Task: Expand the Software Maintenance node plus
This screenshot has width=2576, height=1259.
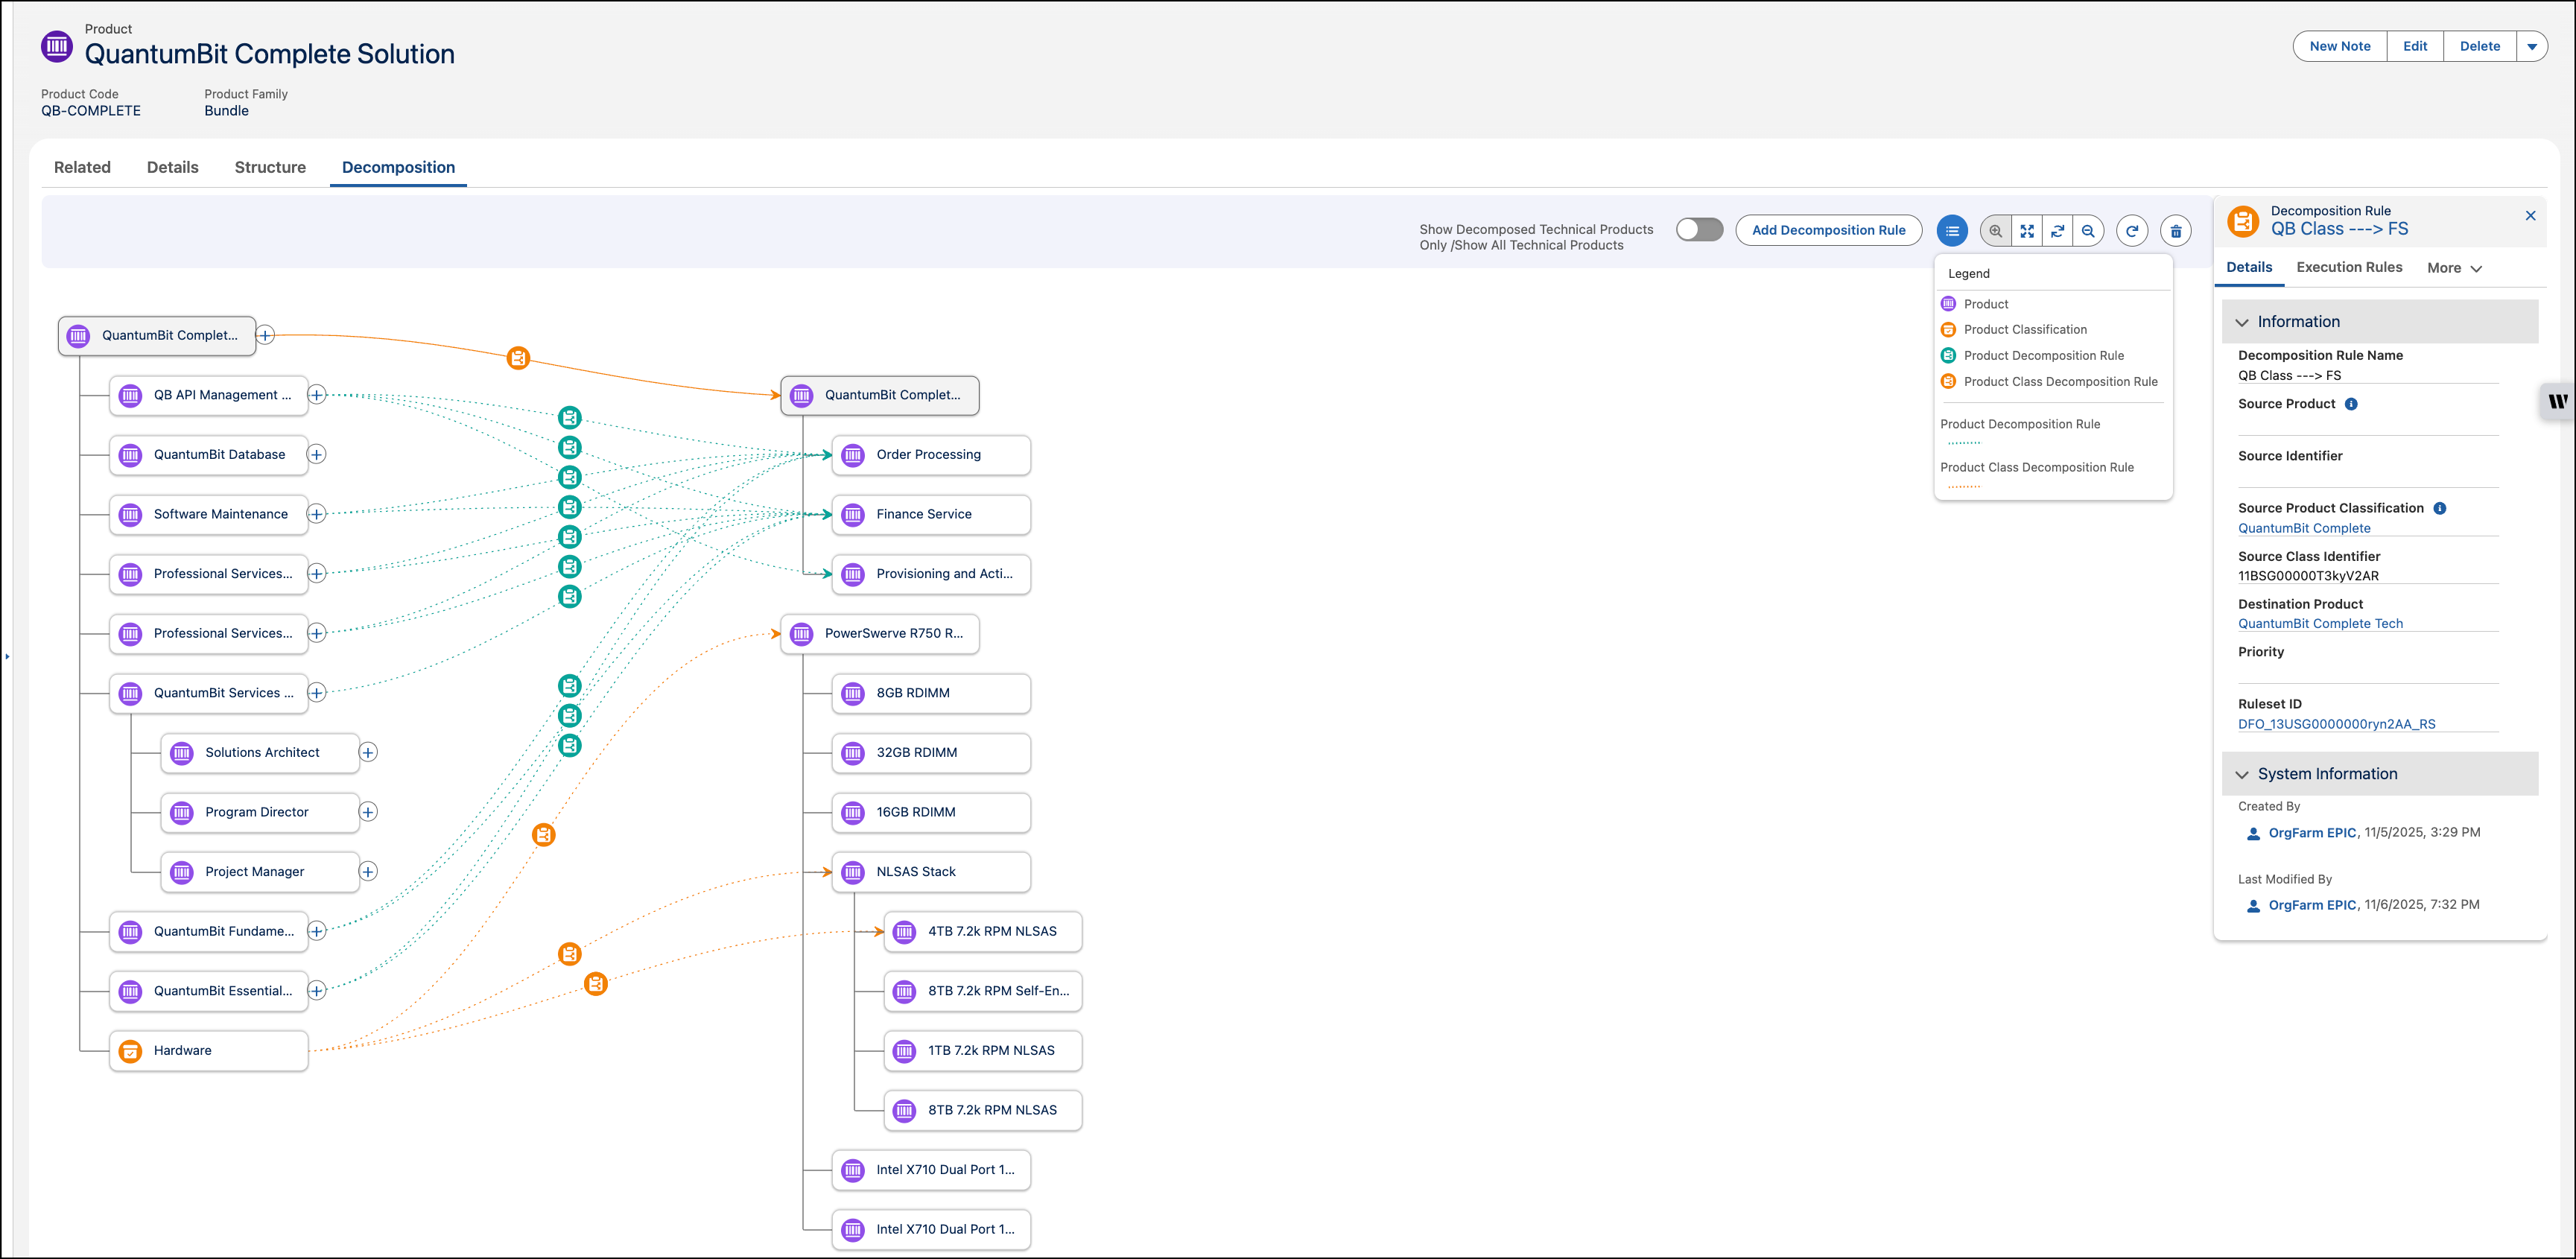Action: click(x=317, y=514)
